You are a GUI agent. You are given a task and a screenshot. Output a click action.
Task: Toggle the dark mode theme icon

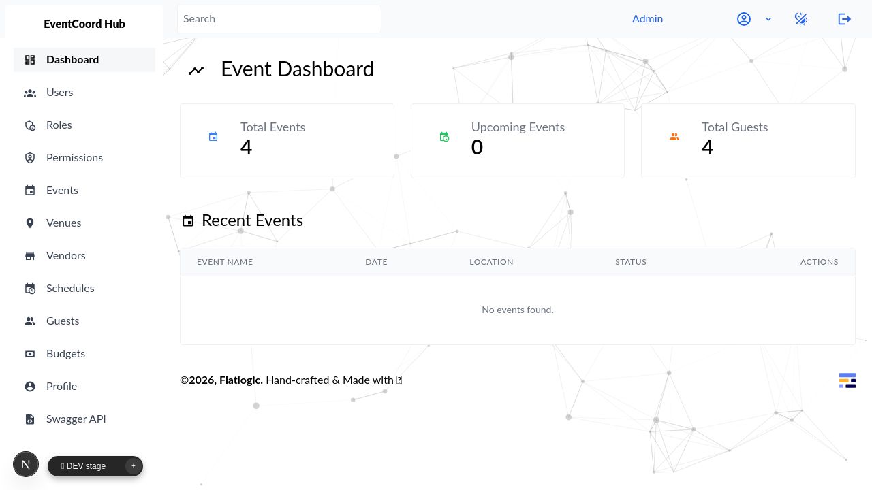(x=801, y=19)
